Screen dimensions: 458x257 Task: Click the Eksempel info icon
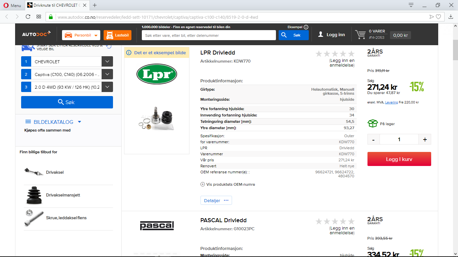pos(306,27)
